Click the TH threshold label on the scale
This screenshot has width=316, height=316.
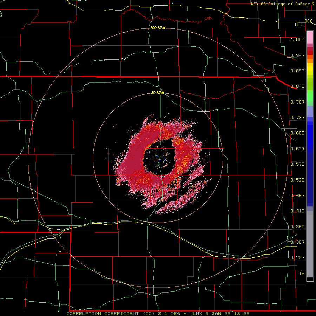click(x=302, y=274)
